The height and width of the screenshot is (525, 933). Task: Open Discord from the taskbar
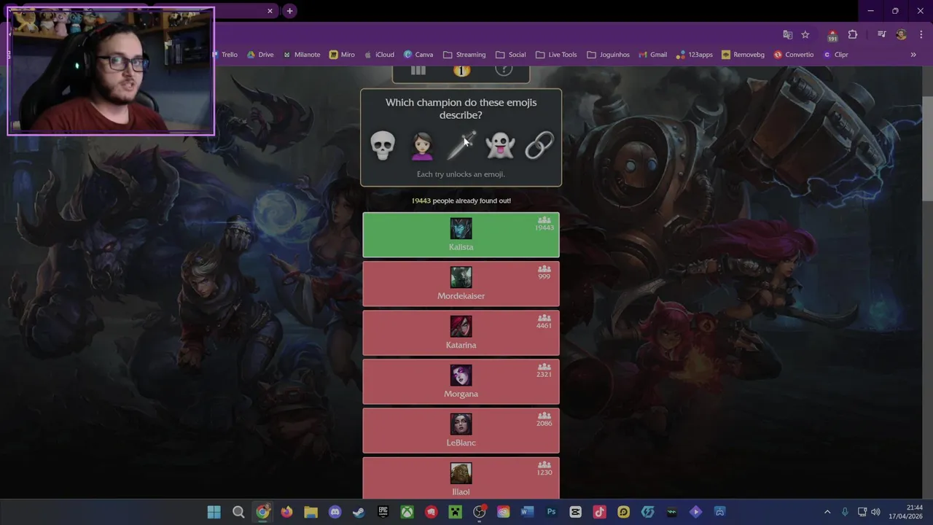335,512
